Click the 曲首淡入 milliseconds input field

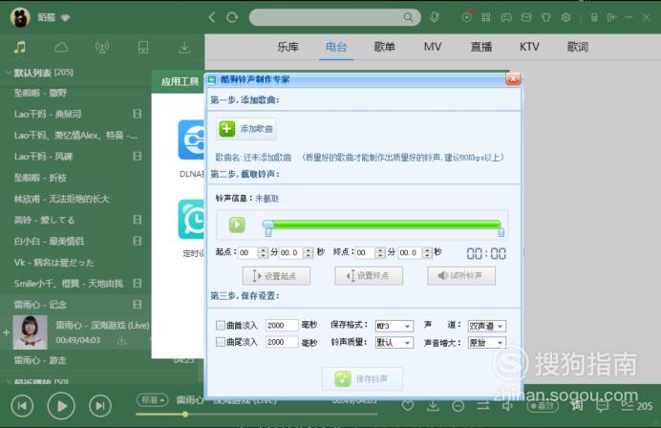282,326
